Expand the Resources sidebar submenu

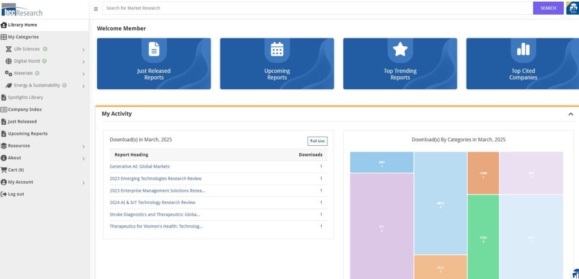tap(83, 146)
